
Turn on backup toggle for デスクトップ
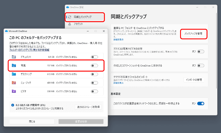coord(94,74)
